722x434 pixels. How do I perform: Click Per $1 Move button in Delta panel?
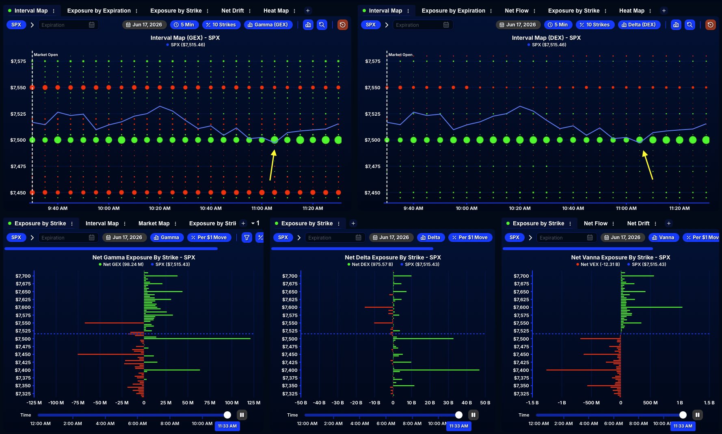coord(470,238)
